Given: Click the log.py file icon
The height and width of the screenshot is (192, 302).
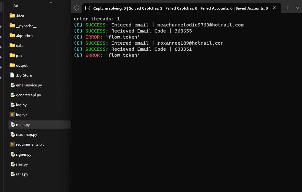Looking at the screenshot, I should point(12,105).
